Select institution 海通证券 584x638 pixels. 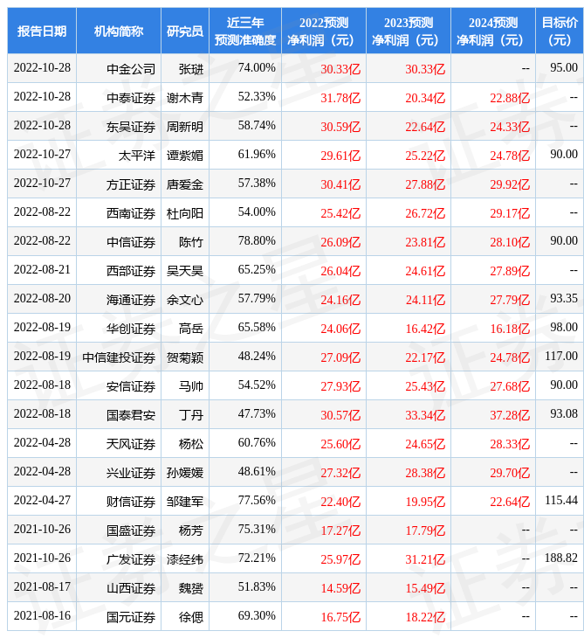[131, 300]
